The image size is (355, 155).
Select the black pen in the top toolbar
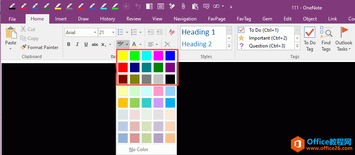(x=13, y=6)
